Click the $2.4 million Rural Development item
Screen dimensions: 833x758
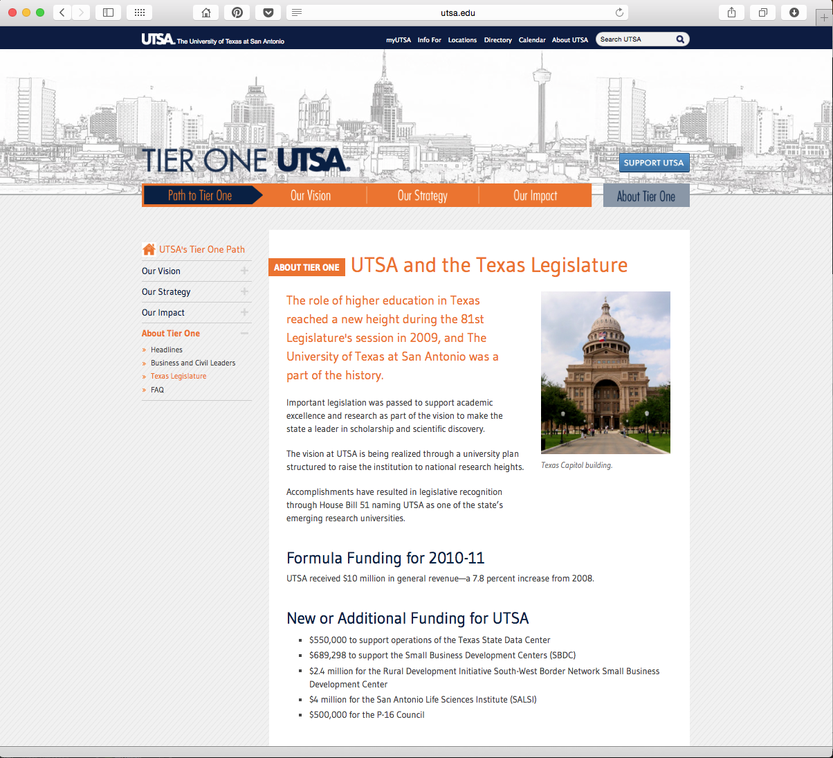[x=484, y=678]
